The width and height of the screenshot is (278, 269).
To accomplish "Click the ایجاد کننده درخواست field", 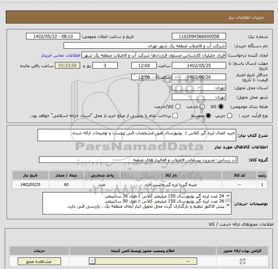I will [153, 55].
